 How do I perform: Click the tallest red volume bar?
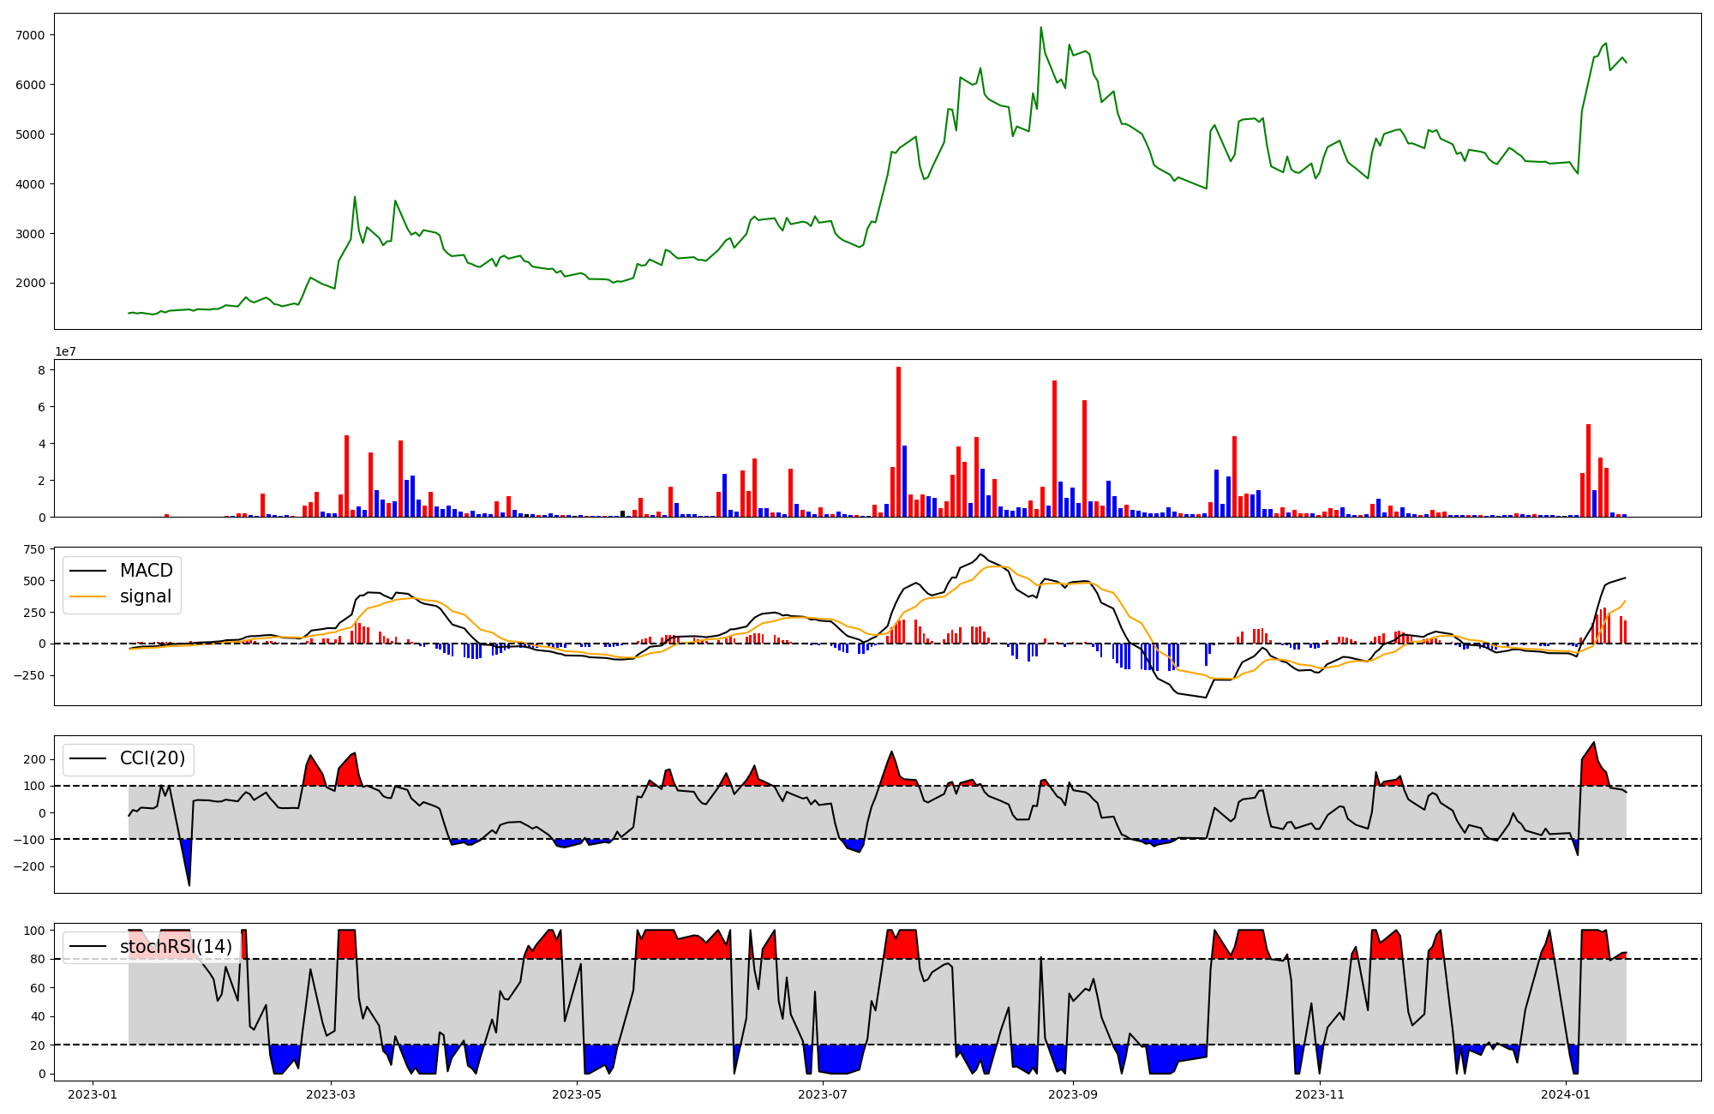[898, 441]
